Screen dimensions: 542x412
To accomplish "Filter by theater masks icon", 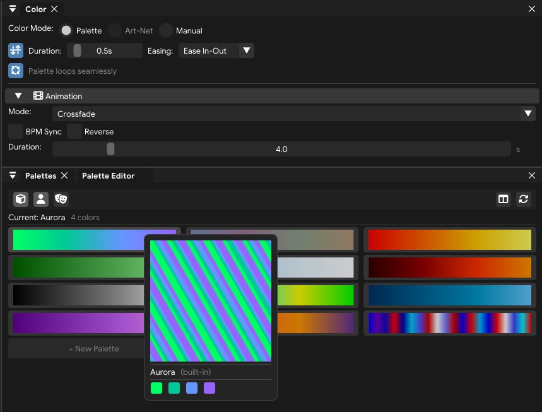I will (61, 199).
